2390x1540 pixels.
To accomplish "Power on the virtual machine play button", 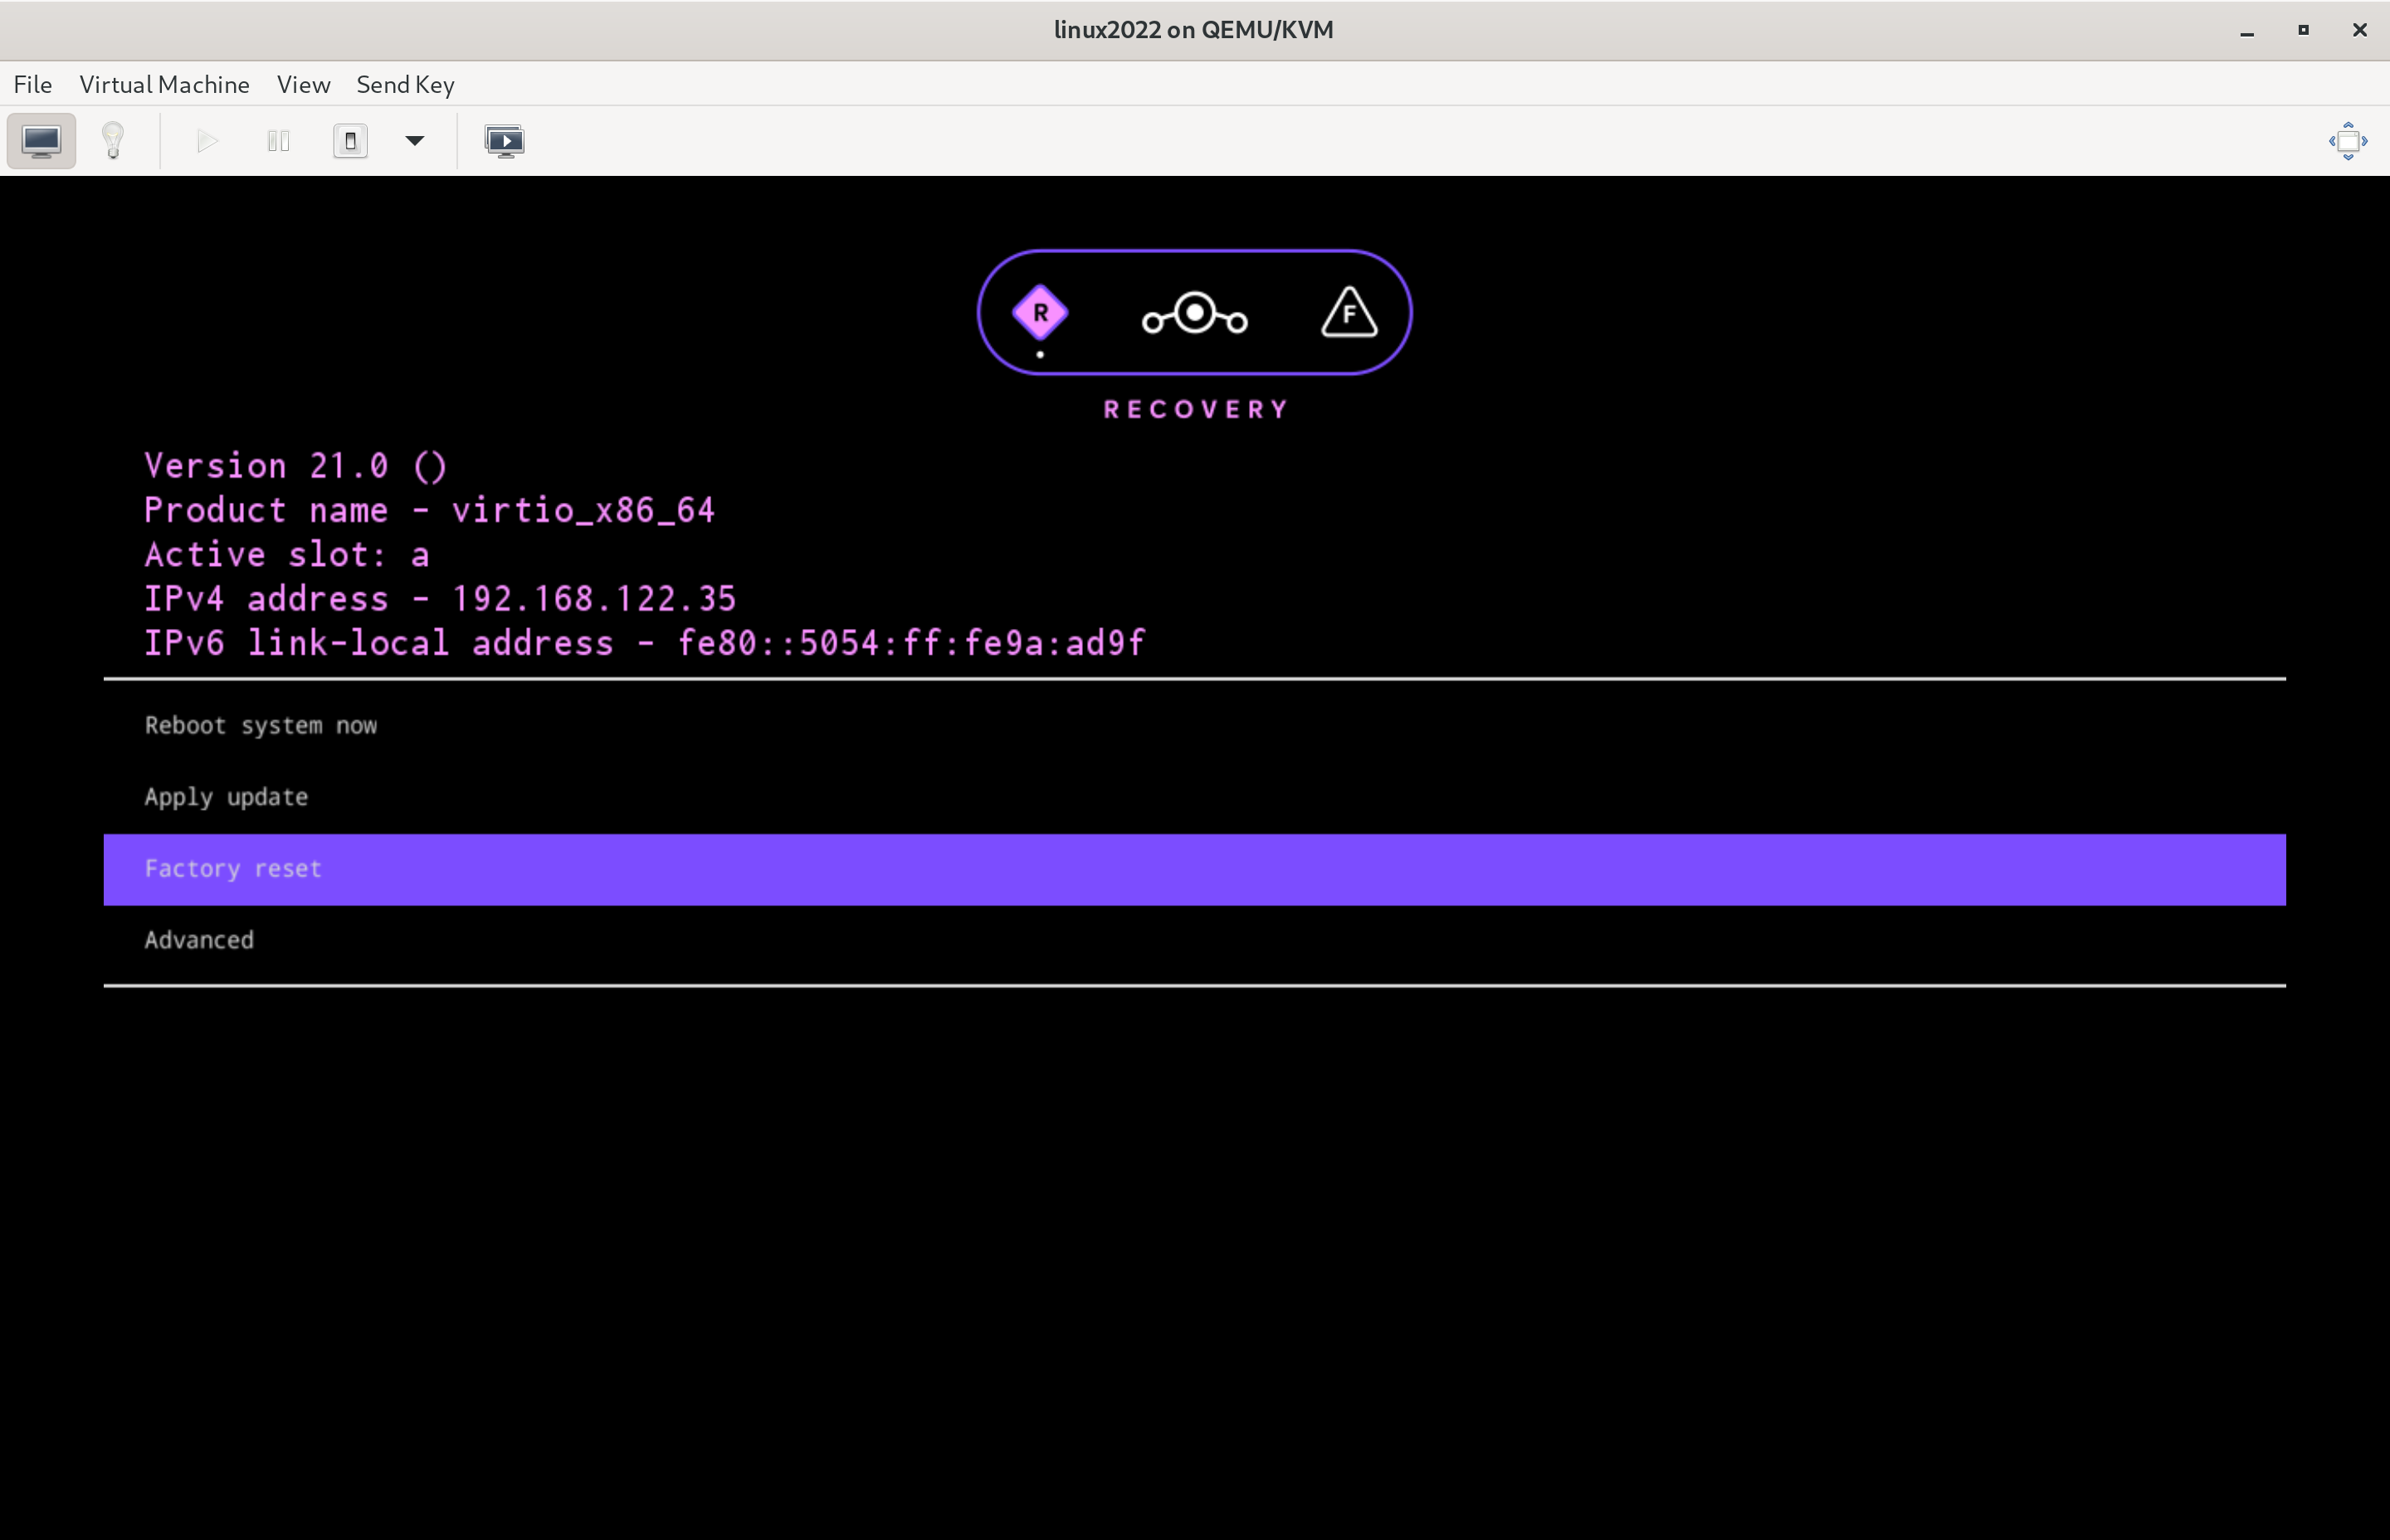I will pyautogui.click(x=207, y=141).
